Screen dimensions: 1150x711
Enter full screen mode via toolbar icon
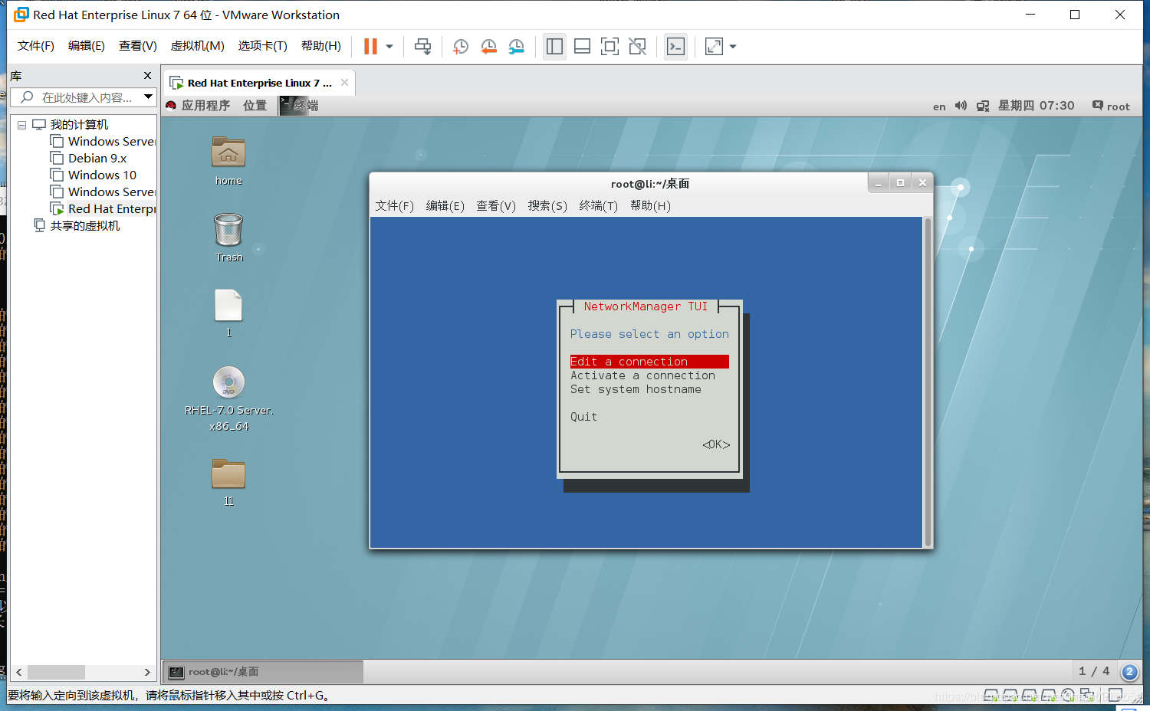coord(609,47)
